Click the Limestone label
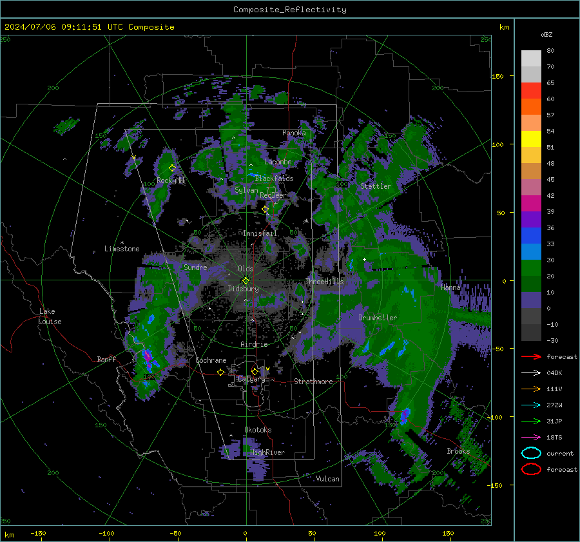 122,249
